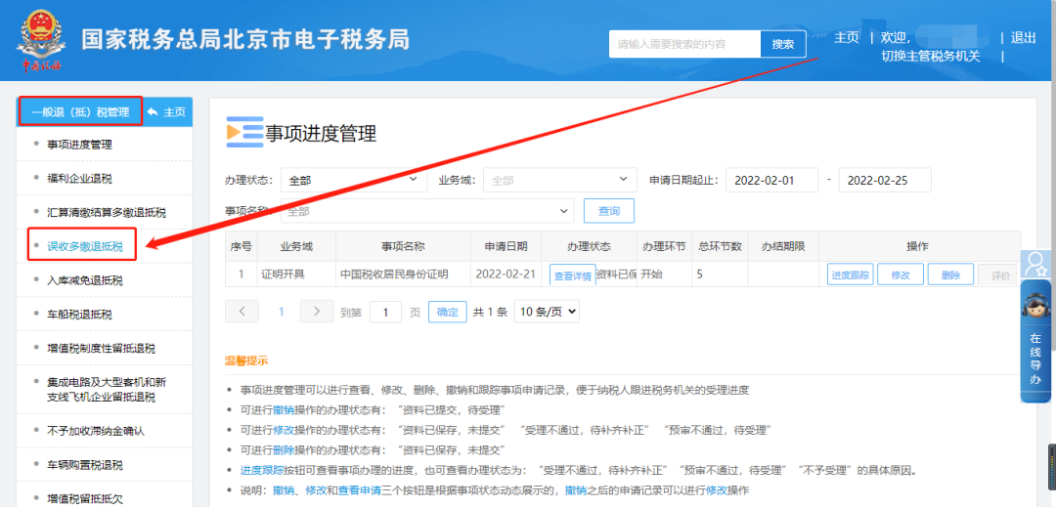The width and height of the screenshot is (1056, 508).
Task: Change the 10条/页 page size selector
Action: (x=547, y=312)
